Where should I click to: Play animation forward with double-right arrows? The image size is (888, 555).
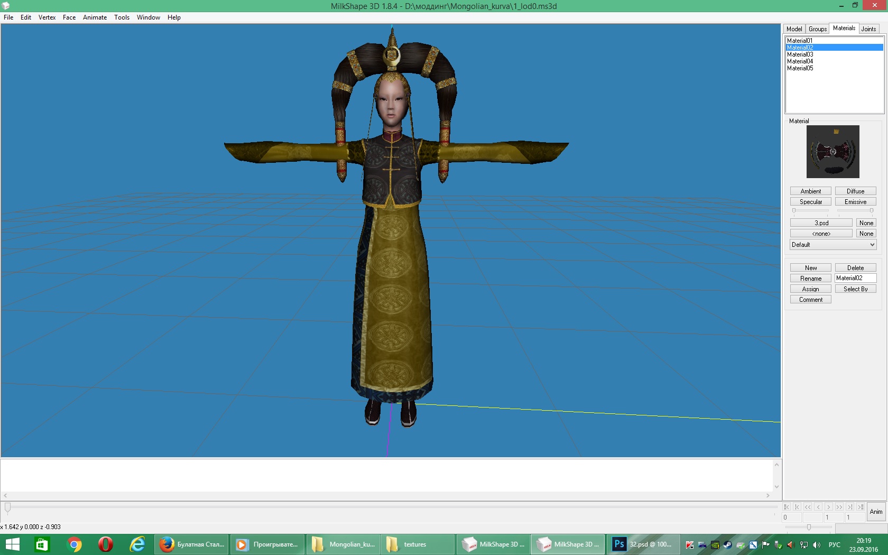(x=839, y=507)
